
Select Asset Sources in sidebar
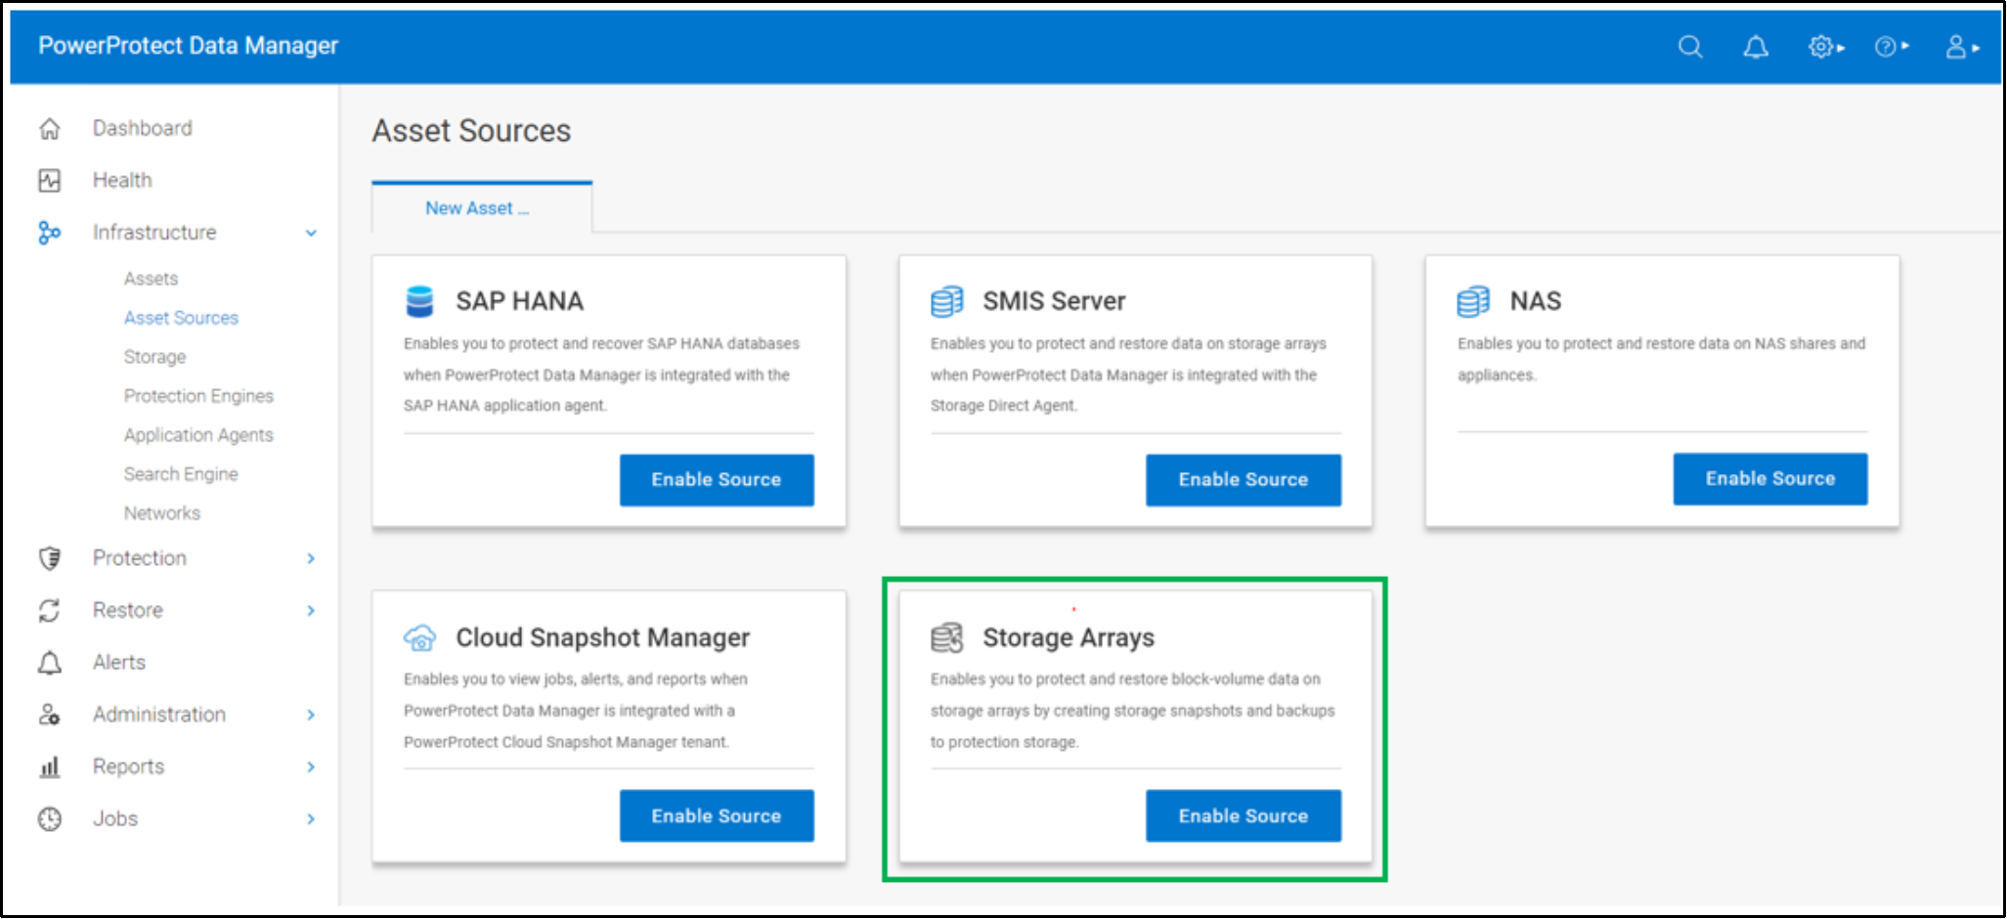[x=181, y=318]
